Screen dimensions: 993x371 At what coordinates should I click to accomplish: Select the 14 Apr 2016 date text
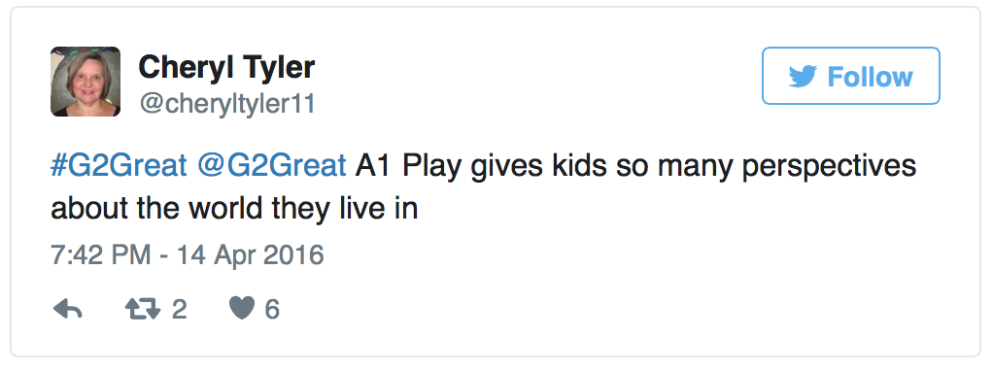[250, 255]
